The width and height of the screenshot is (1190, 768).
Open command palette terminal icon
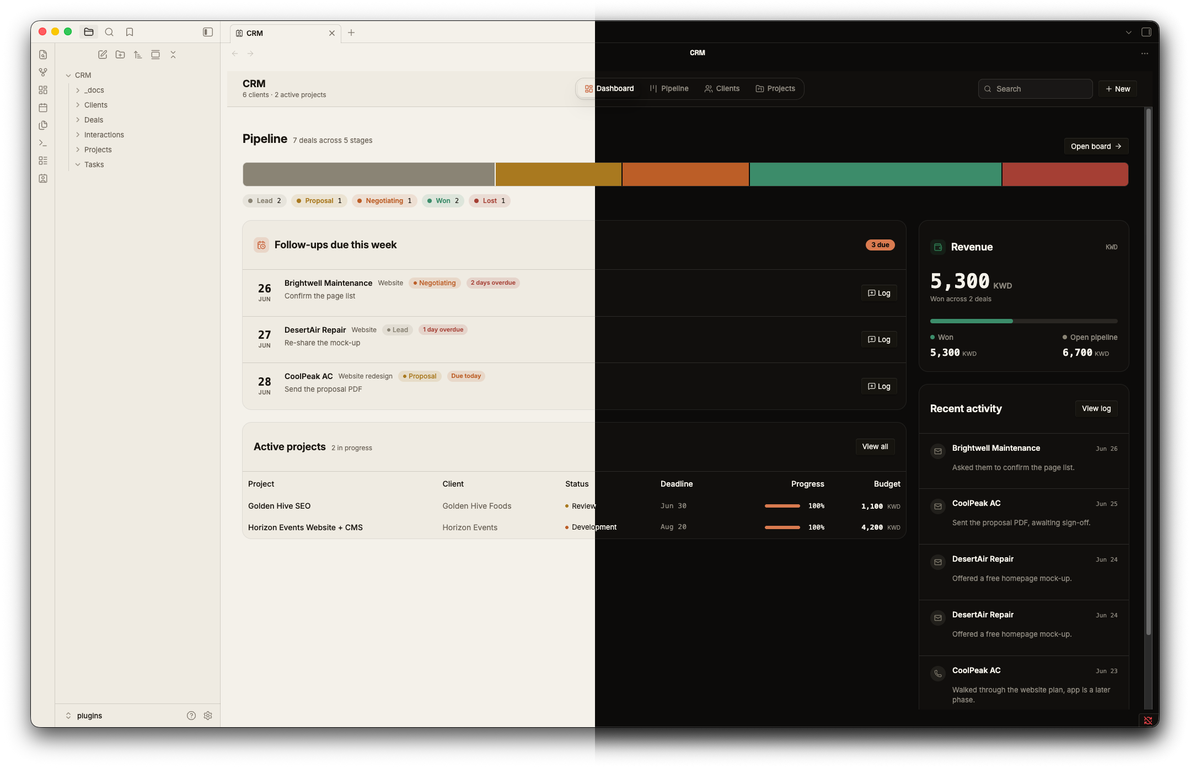(43, 143)
